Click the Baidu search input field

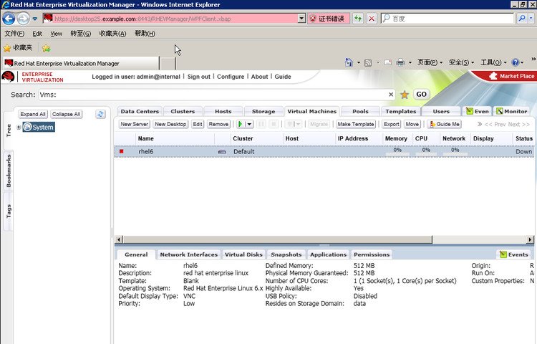point(447,19)
